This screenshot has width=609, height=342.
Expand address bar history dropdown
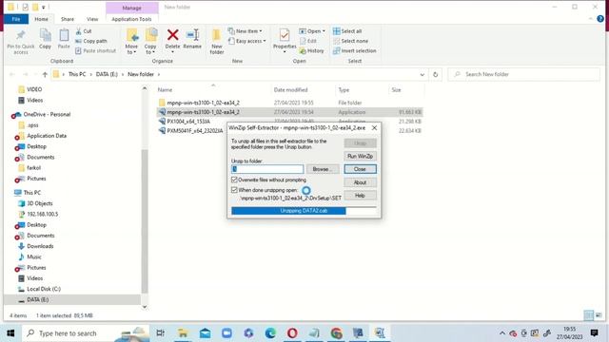(422, 74)
